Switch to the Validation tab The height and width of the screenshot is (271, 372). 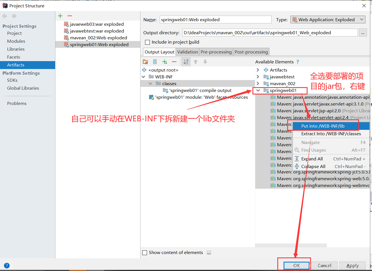(x=187, y=52)
